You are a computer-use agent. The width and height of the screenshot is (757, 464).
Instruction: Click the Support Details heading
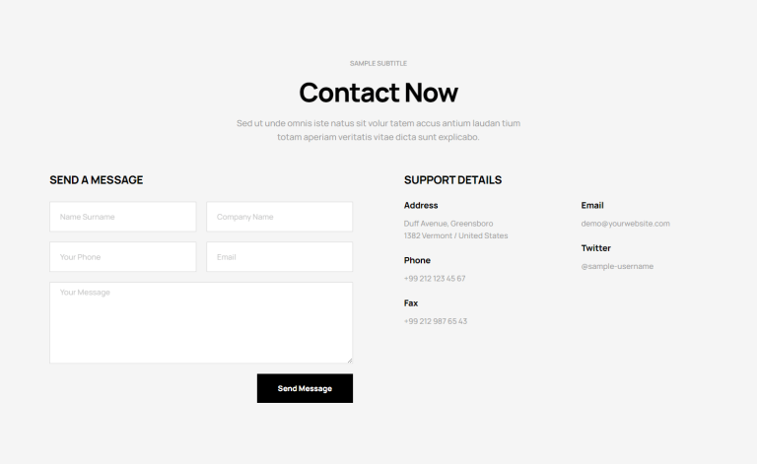pos(452,180)
